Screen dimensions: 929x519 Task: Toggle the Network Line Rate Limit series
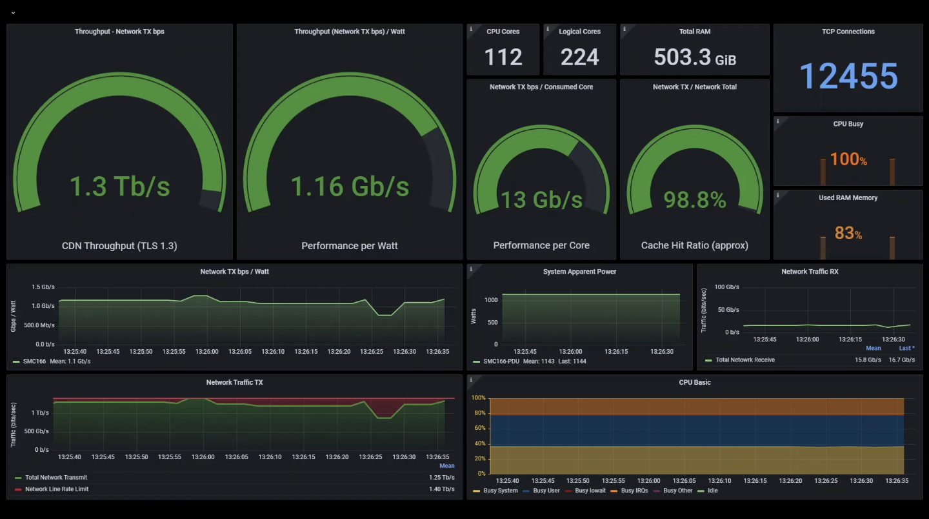57,489
